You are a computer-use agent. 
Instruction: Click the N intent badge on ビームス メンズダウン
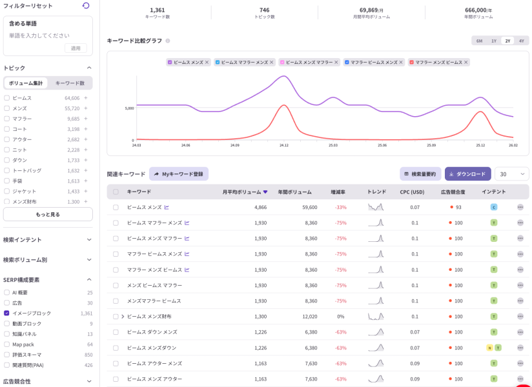point(489,348)
